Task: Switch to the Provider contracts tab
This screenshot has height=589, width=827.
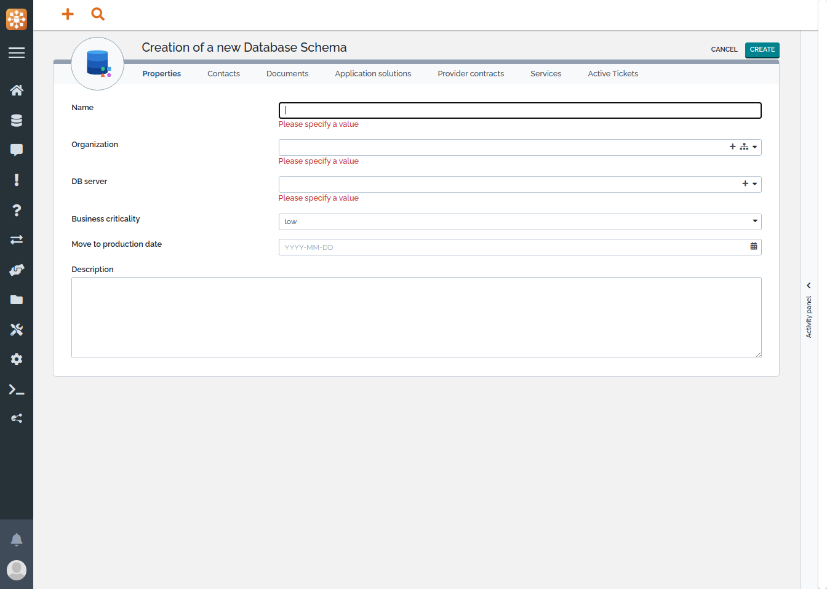Action: click(471, 74)
